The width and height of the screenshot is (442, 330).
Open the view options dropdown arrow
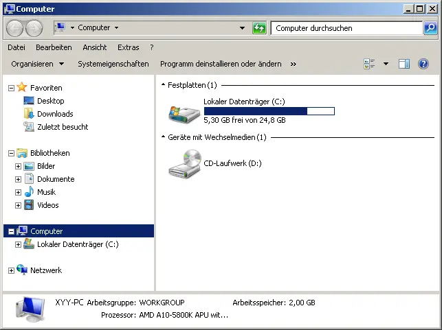coord(386,64)
